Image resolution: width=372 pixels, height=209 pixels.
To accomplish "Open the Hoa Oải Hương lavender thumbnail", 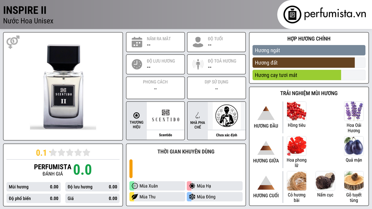I will coord(354,111).
